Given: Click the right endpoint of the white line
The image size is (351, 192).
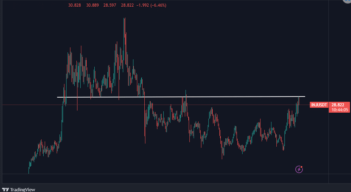Looking at the screenshot, I should (305, 96).
